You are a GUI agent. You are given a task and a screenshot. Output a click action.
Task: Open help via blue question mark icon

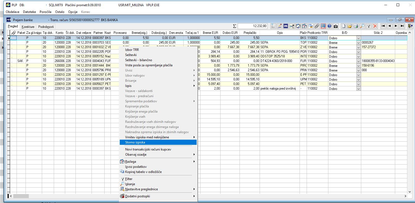tap(329, 26)
